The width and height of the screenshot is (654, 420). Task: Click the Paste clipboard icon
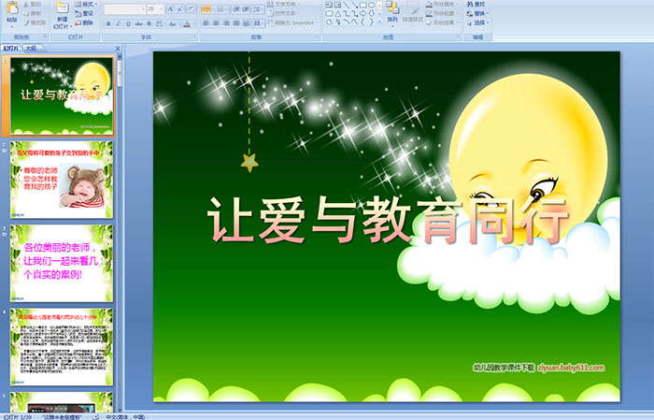pyautogui.click(x=11, y=8)
